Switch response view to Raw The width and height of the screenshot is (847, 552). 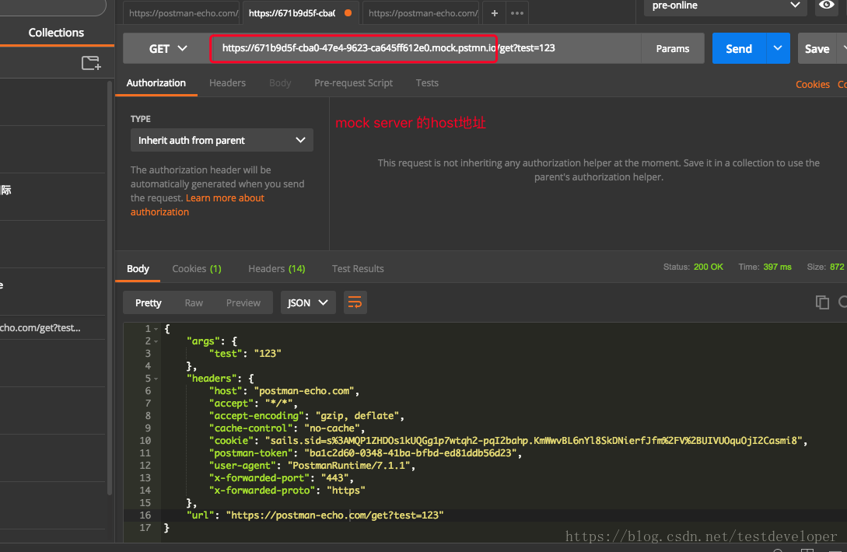pos(194,302)
